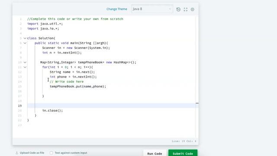Collapse the for loop fold arrow on line 11
The width and height of the screenshot is (277, 156).
(25, 67)
